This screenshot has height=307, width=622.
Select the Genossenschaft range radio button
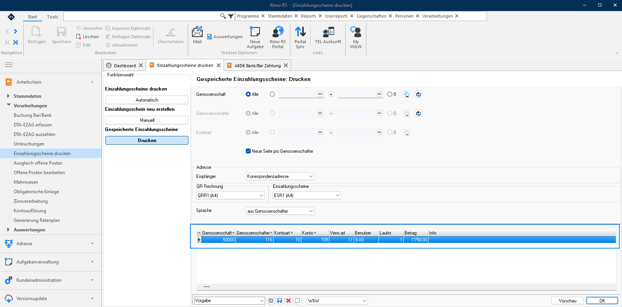(x=272, y=94)
